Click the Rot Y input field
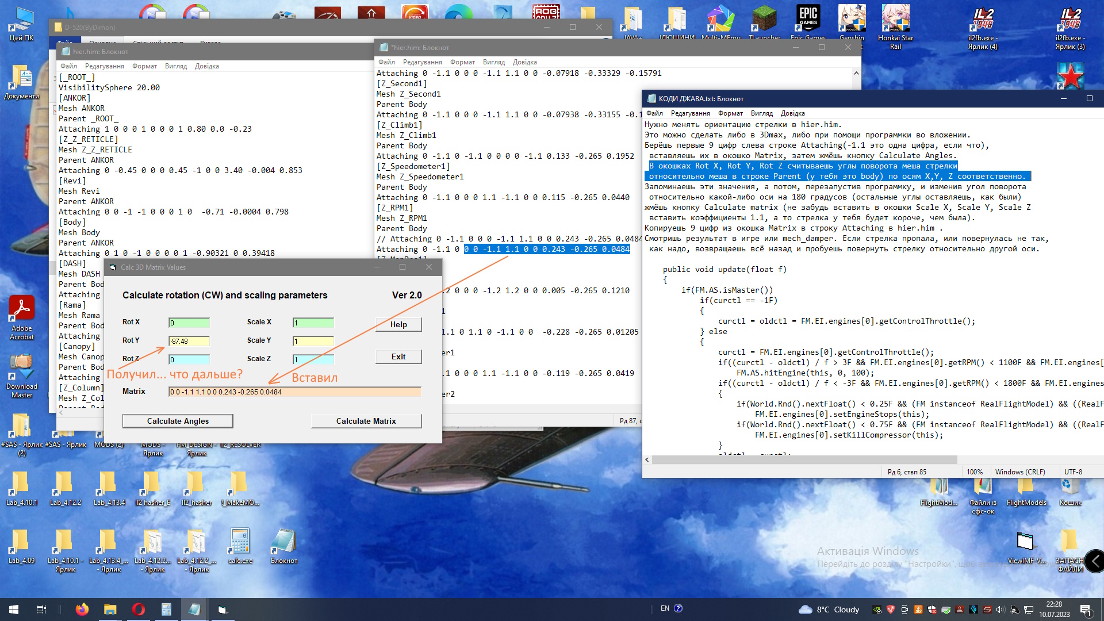This screenshot has height=621, width=1104. [189, 341]
